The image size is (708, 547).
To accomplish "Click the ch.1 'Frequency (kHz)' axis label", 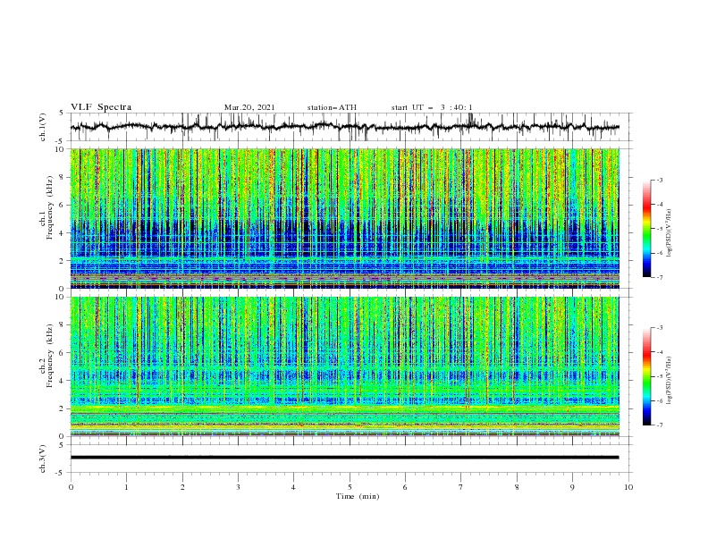I will pos(50,207).
